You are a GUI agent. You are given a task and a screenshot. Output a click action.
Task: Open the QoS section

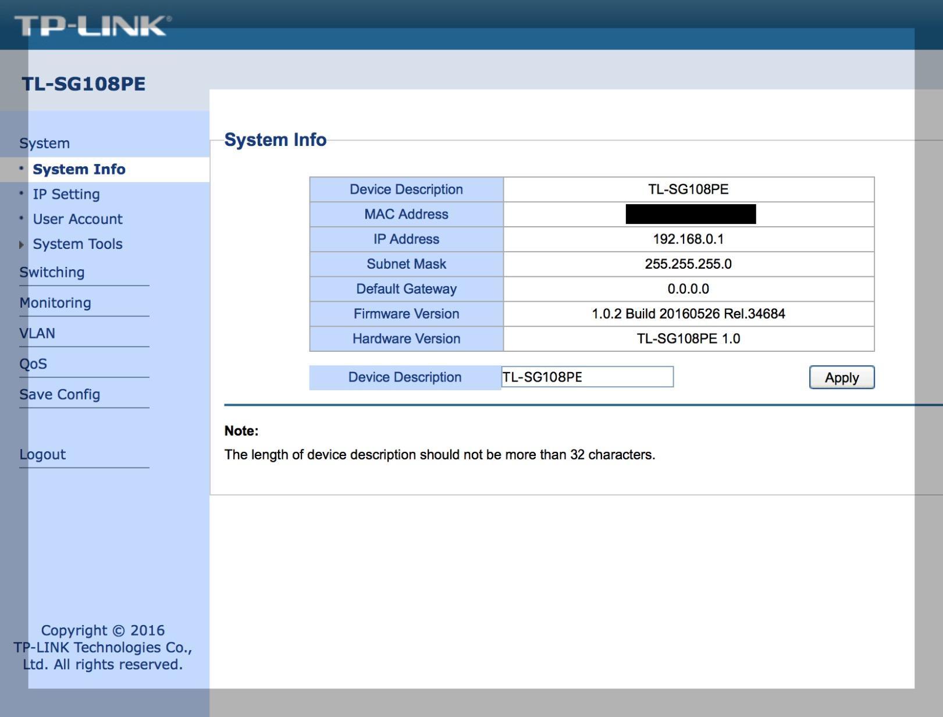pos(33,364)
